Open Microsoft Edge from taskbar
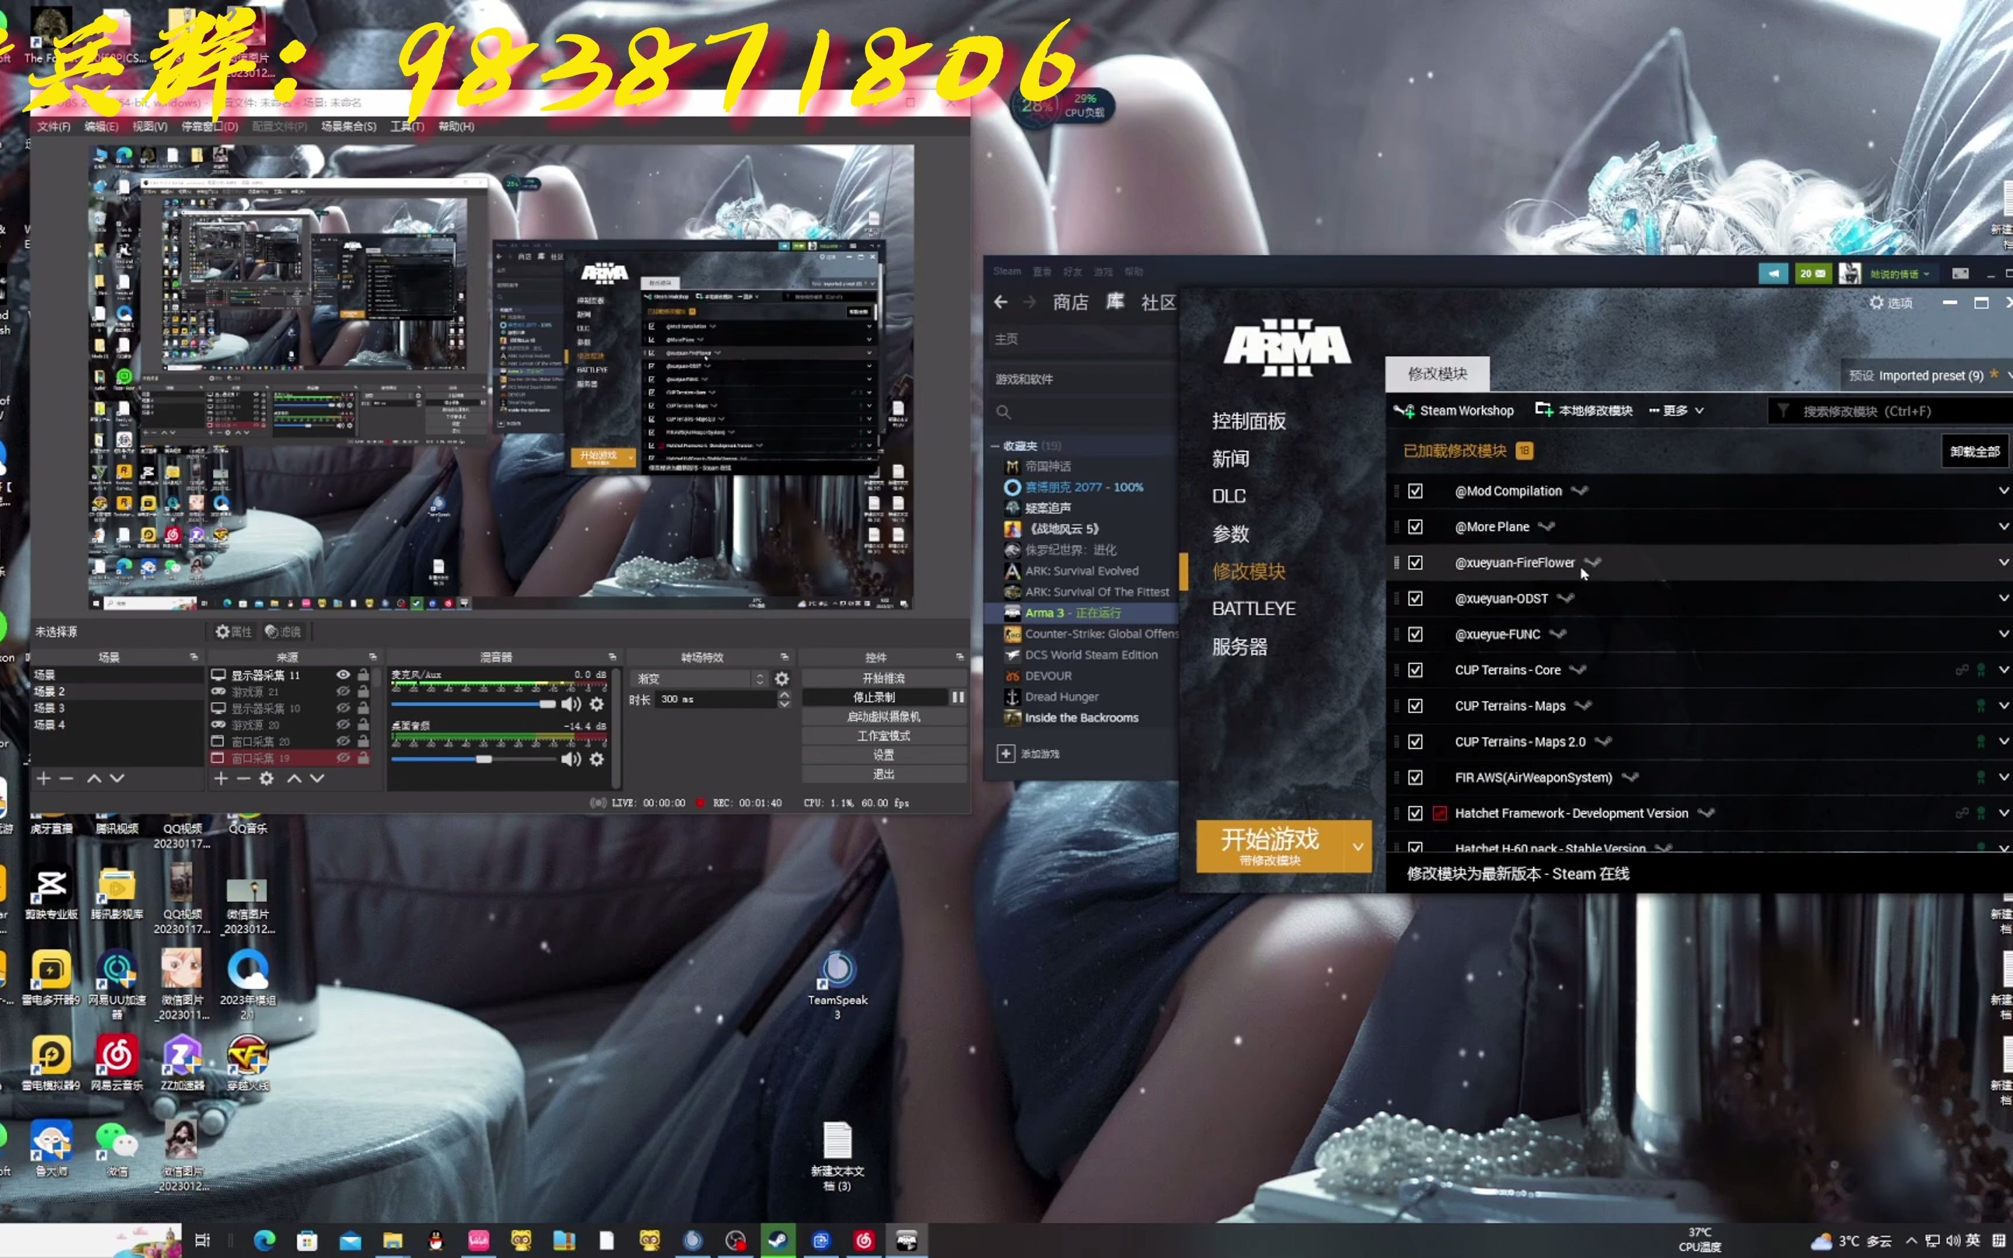The image size is (2013, 1258). 264,1241
